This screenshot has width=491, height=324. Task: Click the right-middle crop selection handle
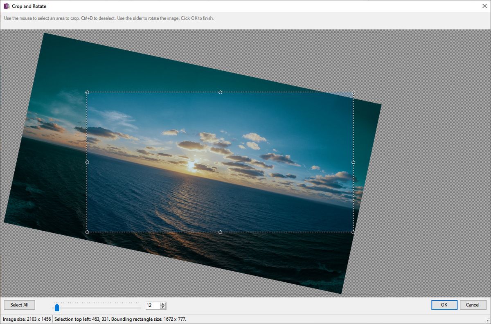click(353, 162)
